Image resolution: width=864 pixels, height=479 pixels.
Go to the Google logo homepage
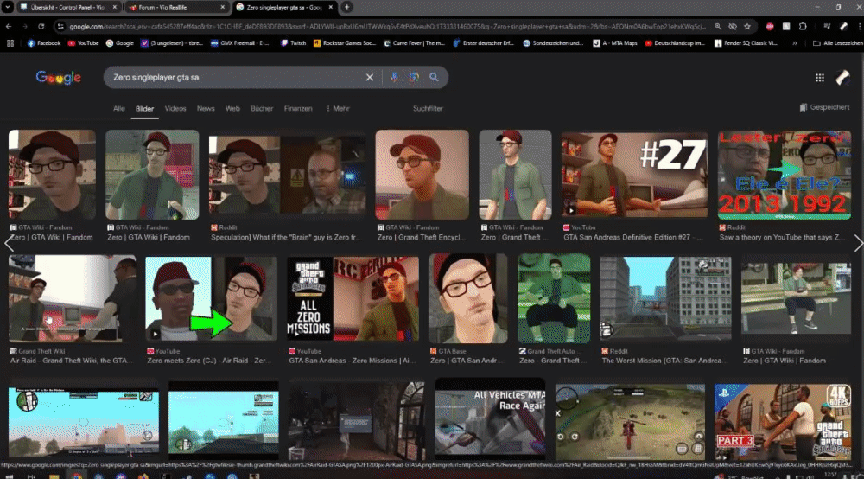[59, 78]
